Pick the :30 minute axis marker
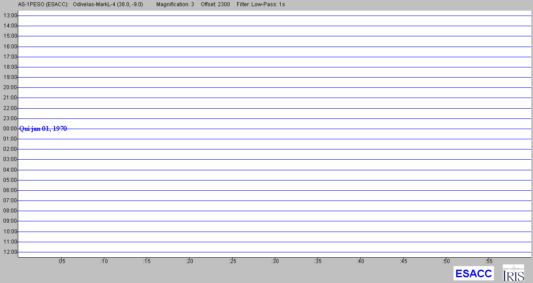 point(275,261)
